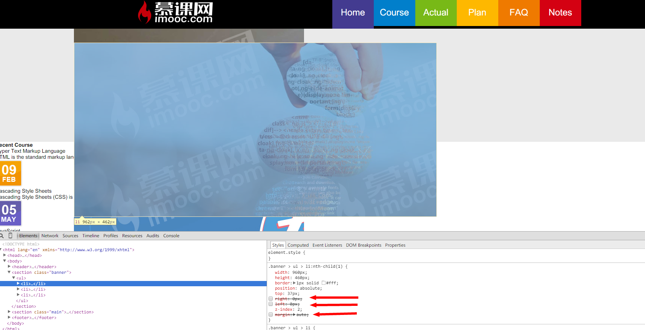Collapse the body node in the DOM tree
This screenshot has width=645, height=330.
click(5, 261)
